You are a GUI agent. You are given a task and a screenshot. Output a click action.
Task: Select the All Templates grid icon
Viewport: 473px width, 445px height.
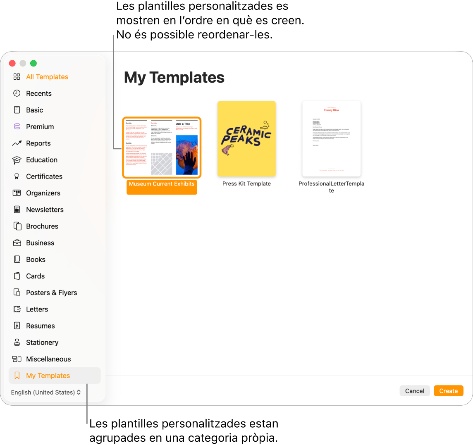(x=17, y=76)
